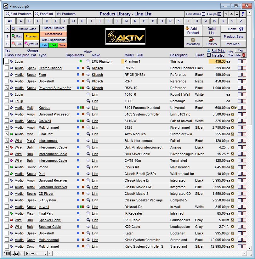Select the S alphabet tab
The width and height of the screenshot is (255, 259).
click(179, 21)
